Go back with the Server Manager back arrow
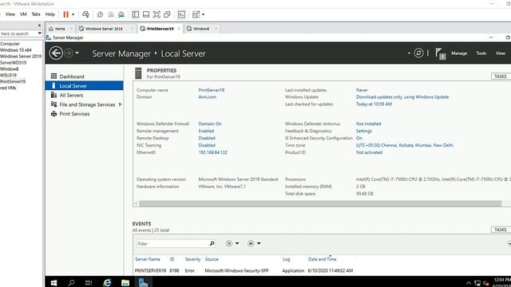511x287 pixels. (x=56, y=53)
